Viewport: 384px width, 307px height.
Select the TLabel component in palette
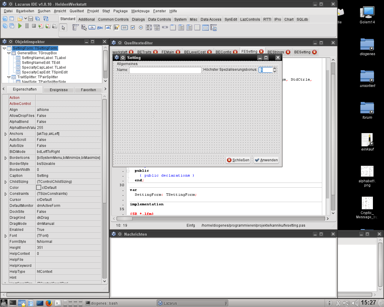tap(100, 28)
